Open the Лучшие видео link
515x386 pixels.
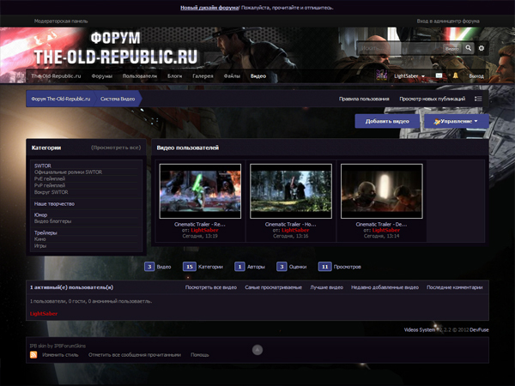pyautogui.click(x=329, y=287)
